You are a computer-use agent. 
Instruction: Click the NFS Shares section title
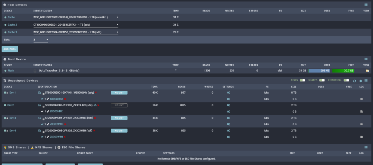44,148
